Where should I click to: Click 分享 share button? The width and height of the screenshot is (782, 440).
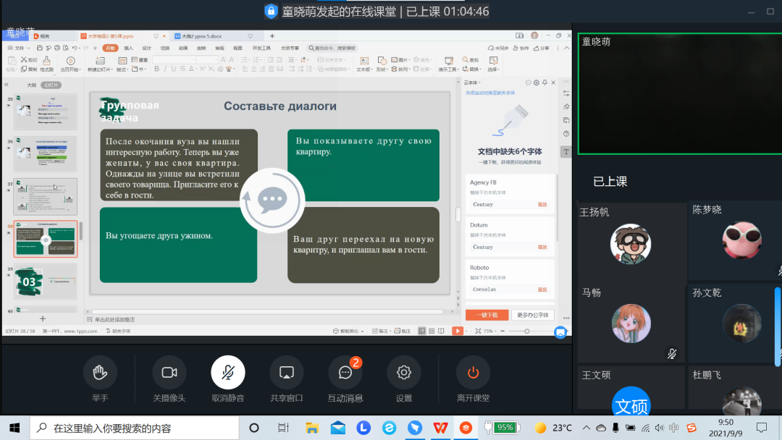click(541, 48)
